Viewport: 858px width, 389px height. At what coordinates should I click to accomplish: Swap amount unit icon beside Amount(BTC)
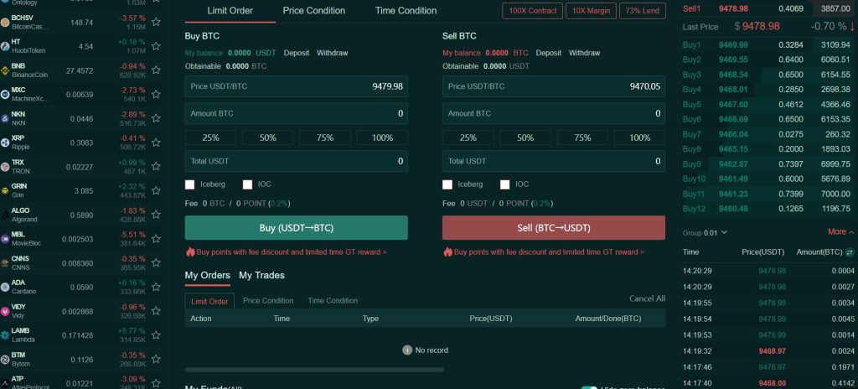(x=850, y=252)
